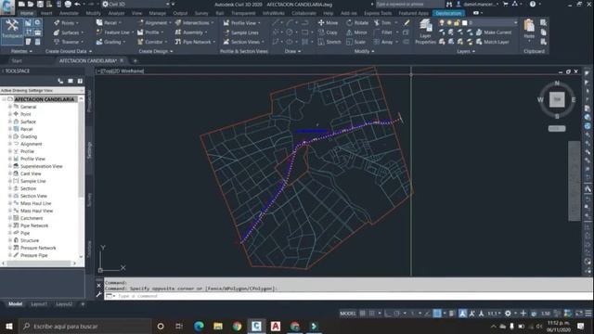Image resolution: width=594 pixels, height=334 pixels.
Task: Open the Surfaces tool in ribbon
Action: tap(70, 32)
